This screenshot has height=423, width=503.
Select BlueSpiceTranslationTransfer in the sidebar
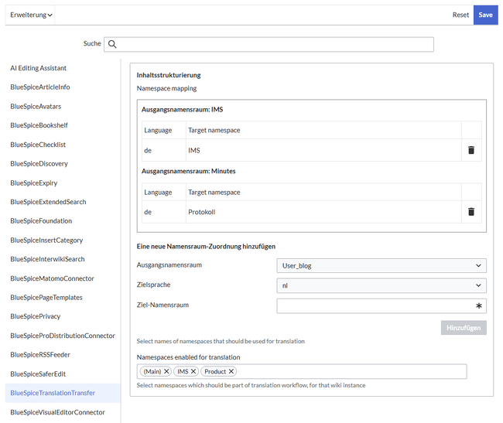(x=53, y=393)
